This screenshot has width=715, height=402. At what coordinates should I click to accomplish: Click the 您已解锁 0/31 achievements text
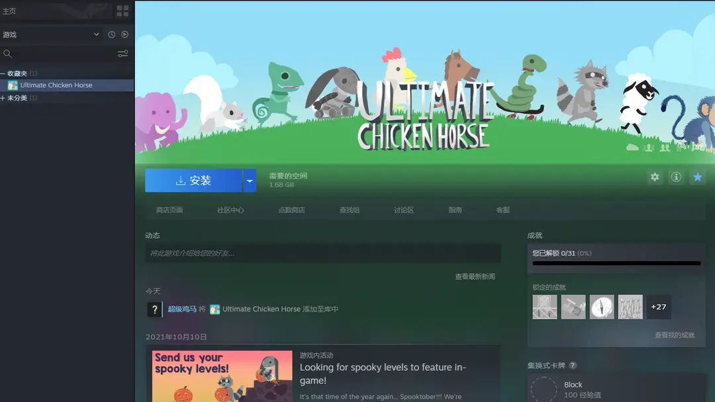[562, 253]
